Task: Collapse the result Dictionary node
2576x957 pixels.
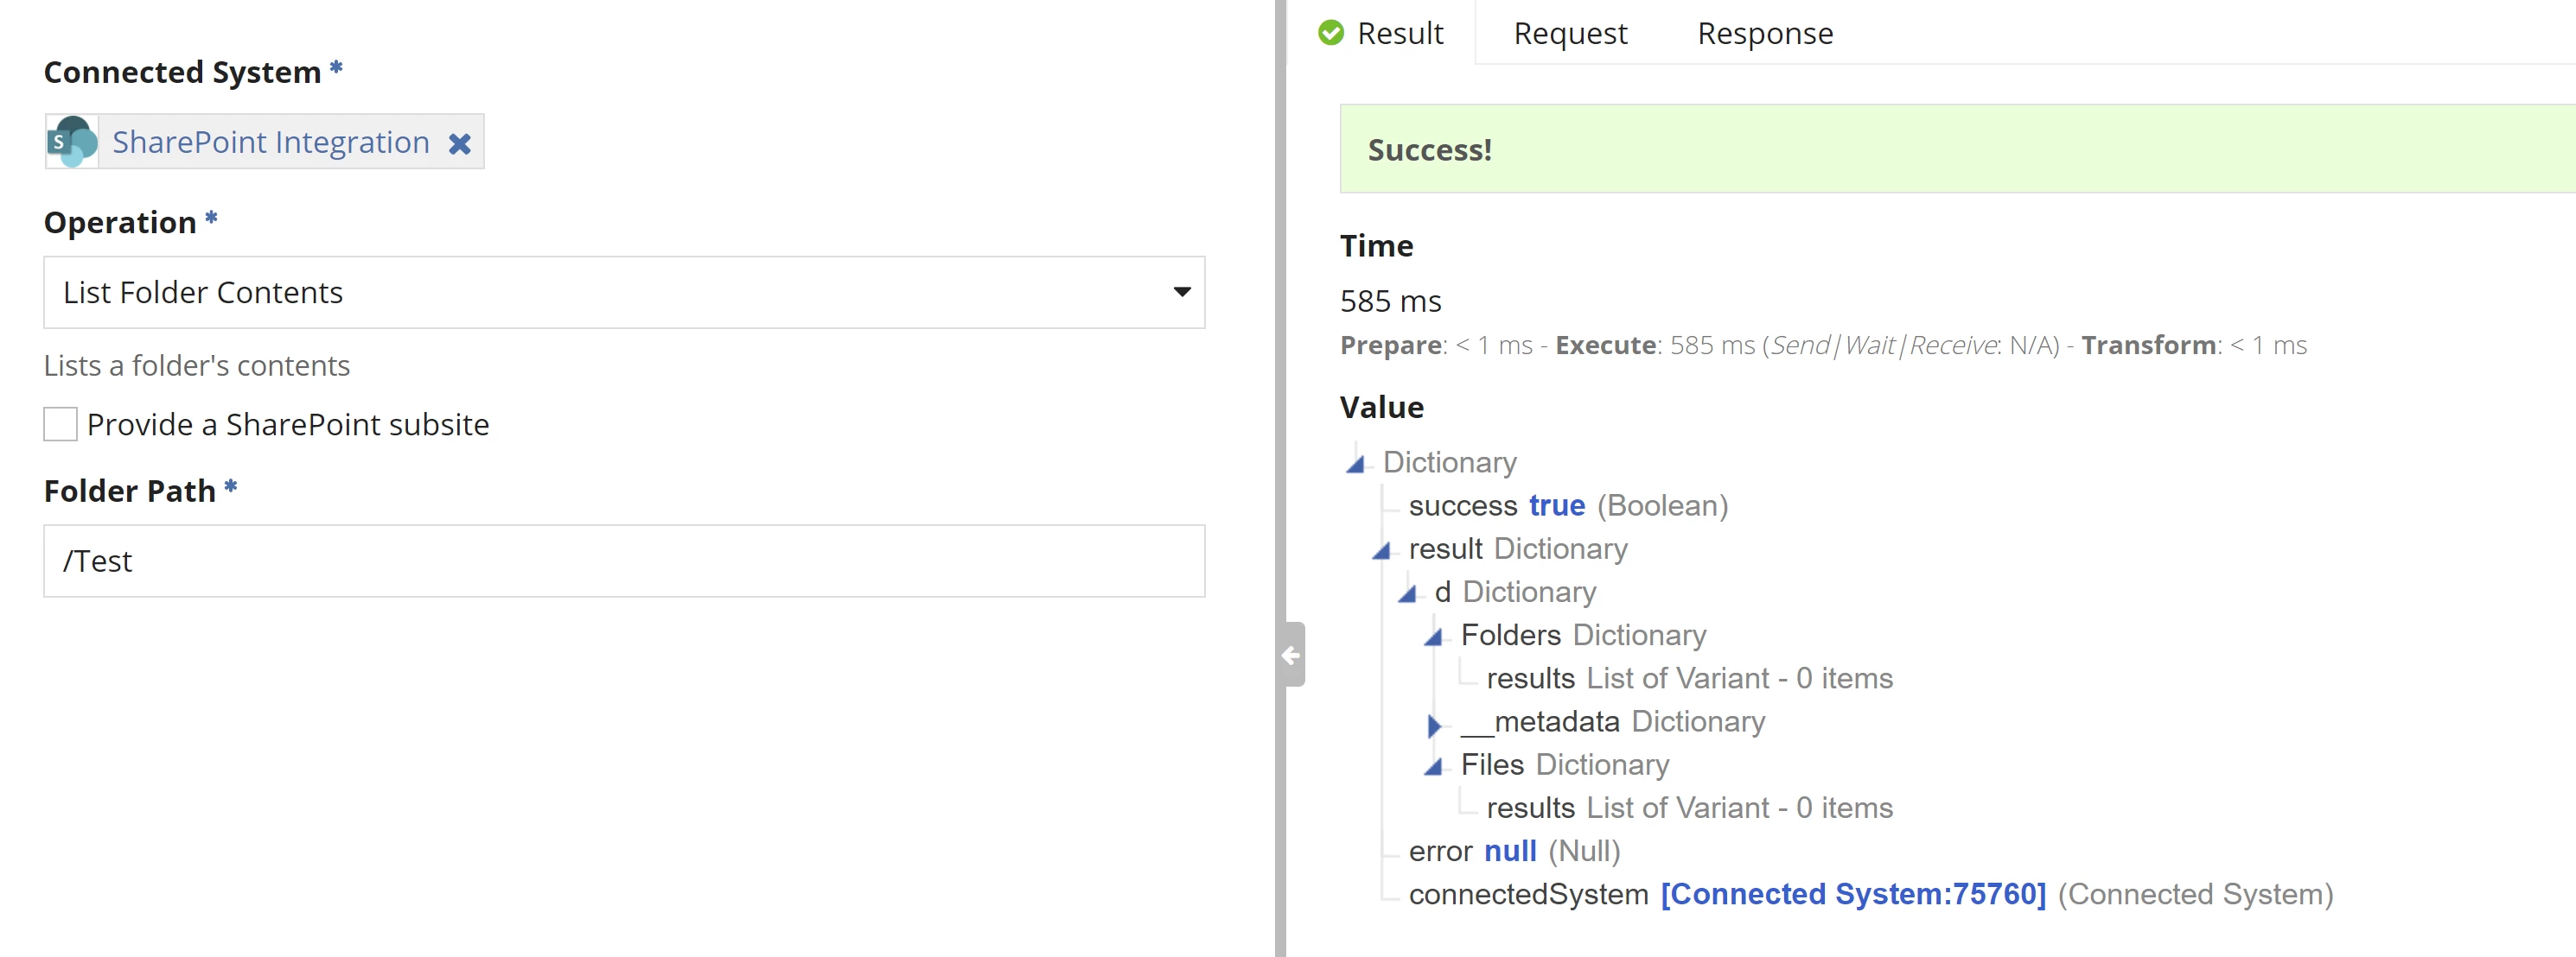Action: pyautogui.click(x=1382, y=550)
